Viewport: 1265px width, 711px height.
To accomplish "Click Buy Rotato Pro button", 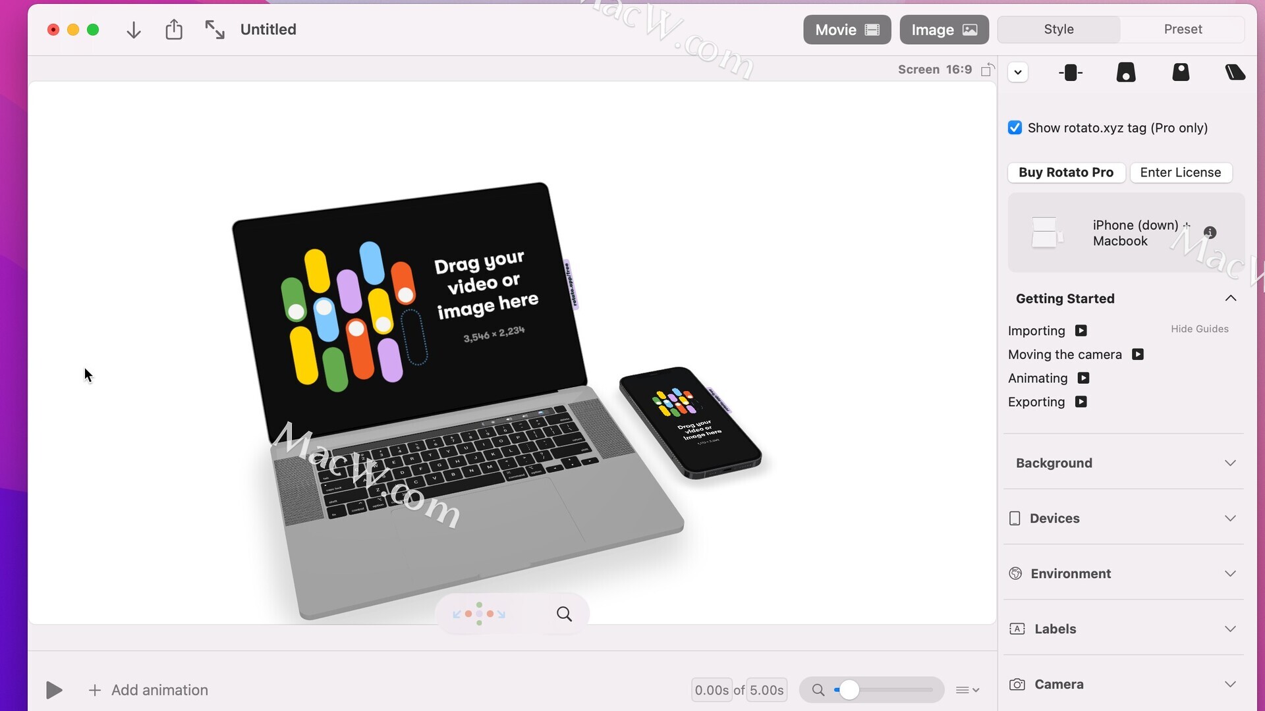I will coord(1066,172).
